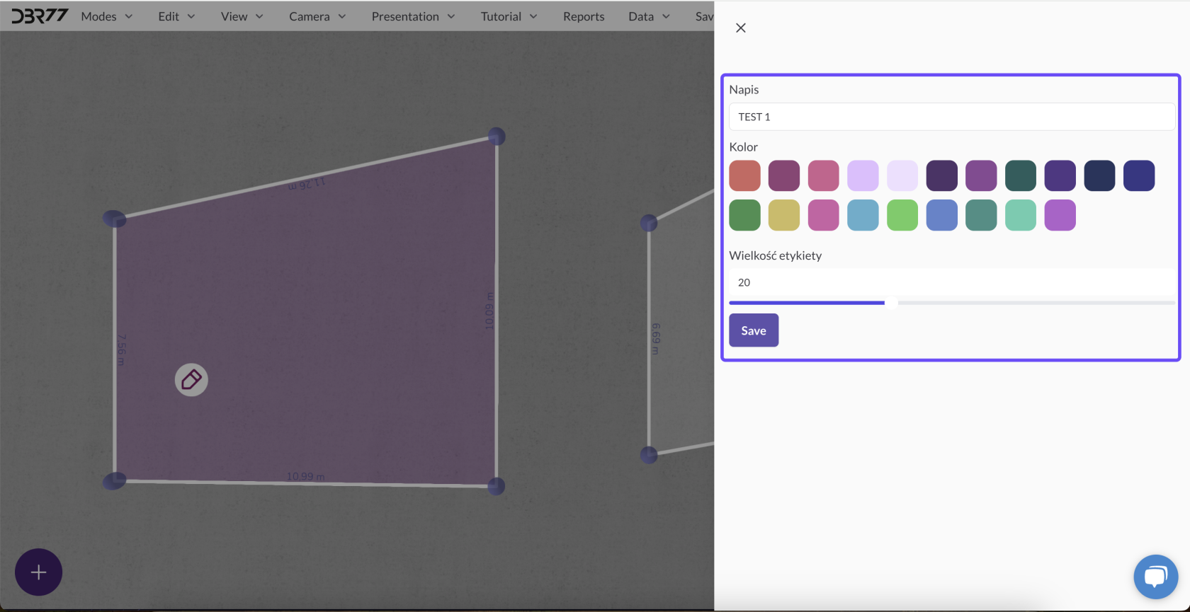Click the 7.56 m edge measurement label
This screenshot has width=1190, height=612.
(x=121, y=350)
